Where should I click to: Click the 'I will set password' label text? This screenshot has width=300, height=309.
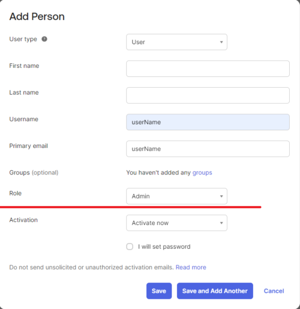[x=164, y=247]
